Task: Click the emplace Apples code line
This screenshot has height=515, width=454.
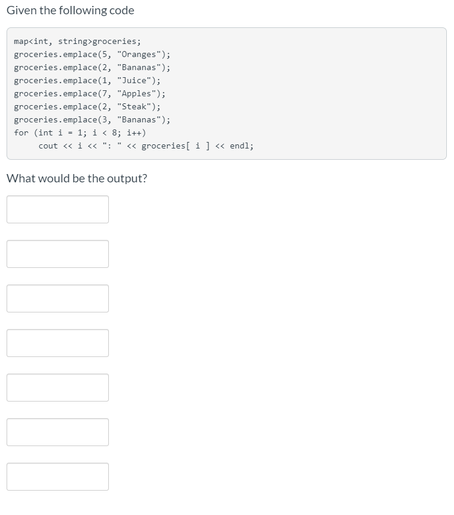Action: point(89,93)
